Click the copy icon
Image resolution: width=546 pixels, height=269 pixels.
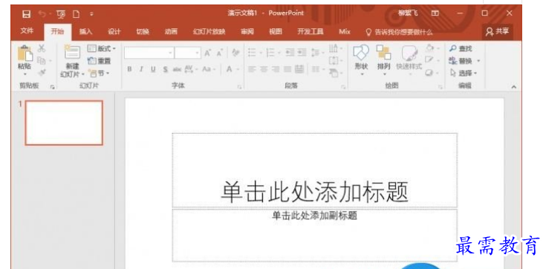coord(42,61)
